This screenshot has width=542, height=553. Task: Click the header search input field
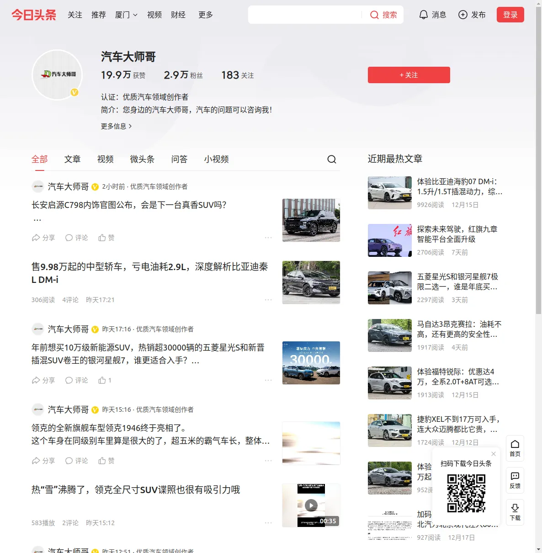pos(305,15)
